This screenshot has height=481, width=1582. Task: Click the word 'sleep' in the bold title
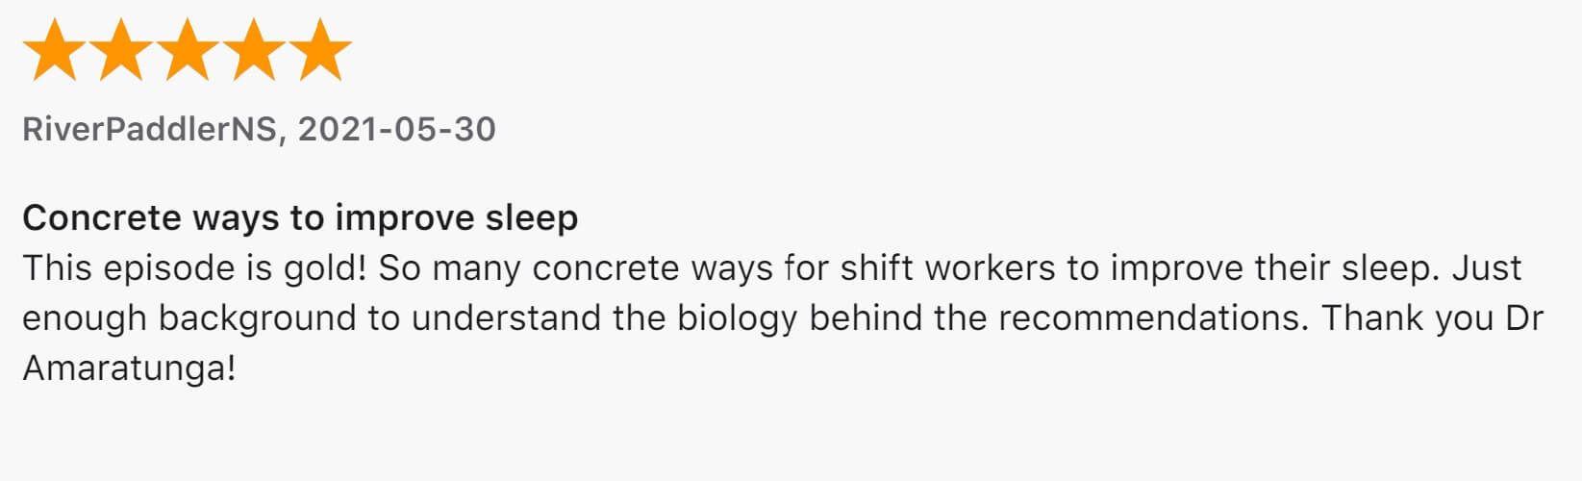click(531, 219)
